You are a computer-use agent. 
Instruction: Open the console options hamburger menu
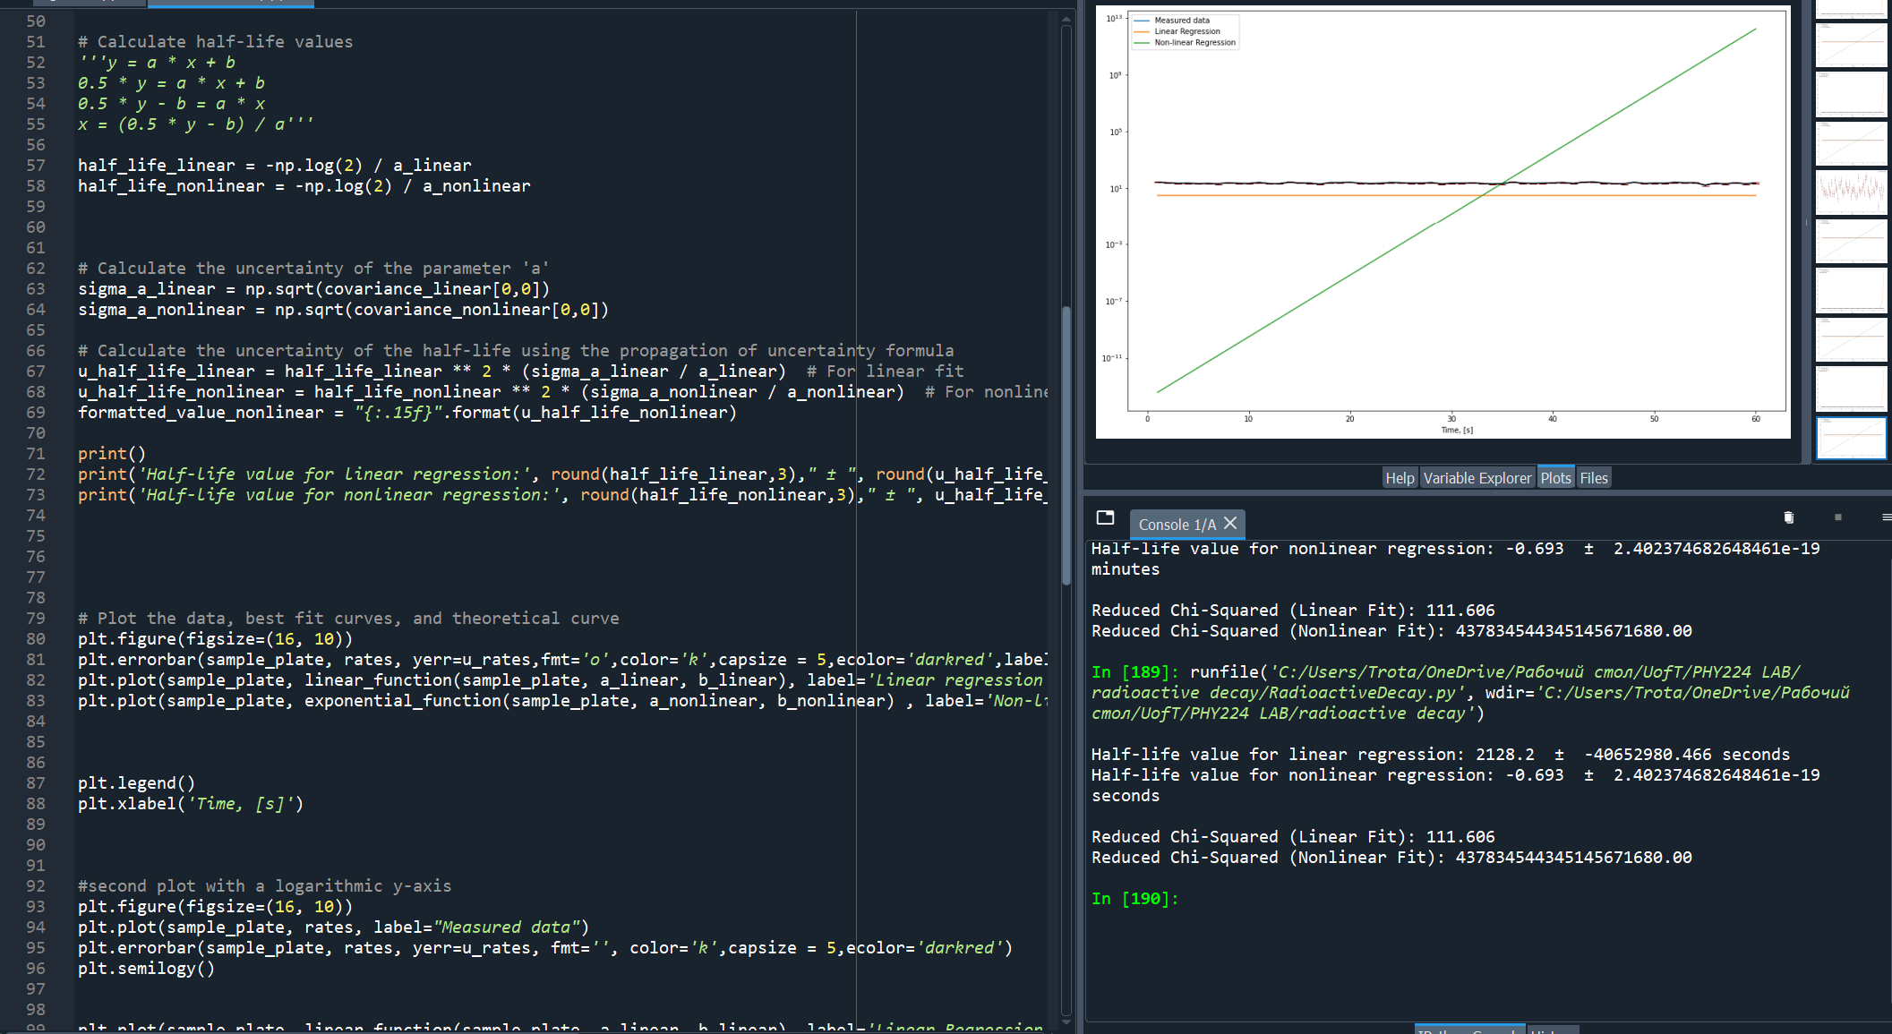point(1887,517)
